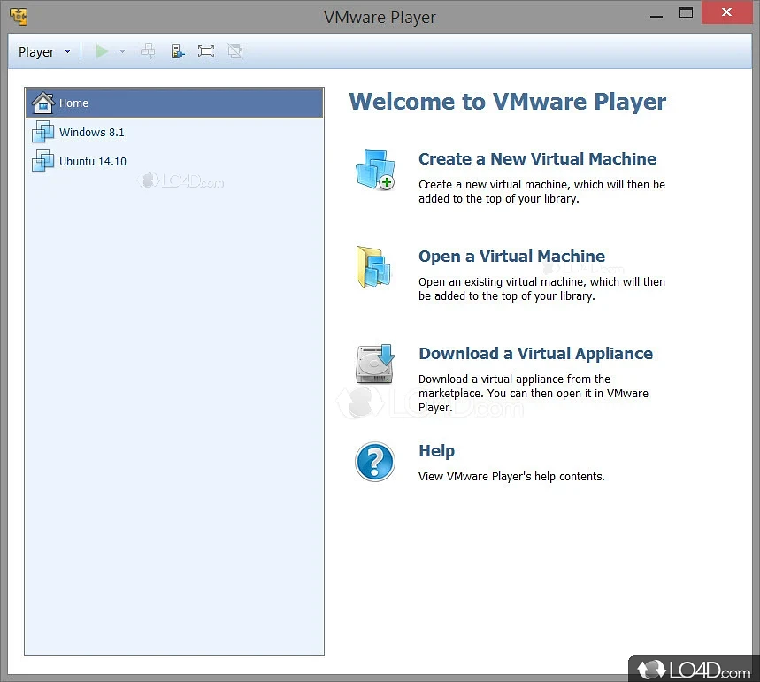
Task: Click the Open a Virtual Machine link
Action: (511, 257)
